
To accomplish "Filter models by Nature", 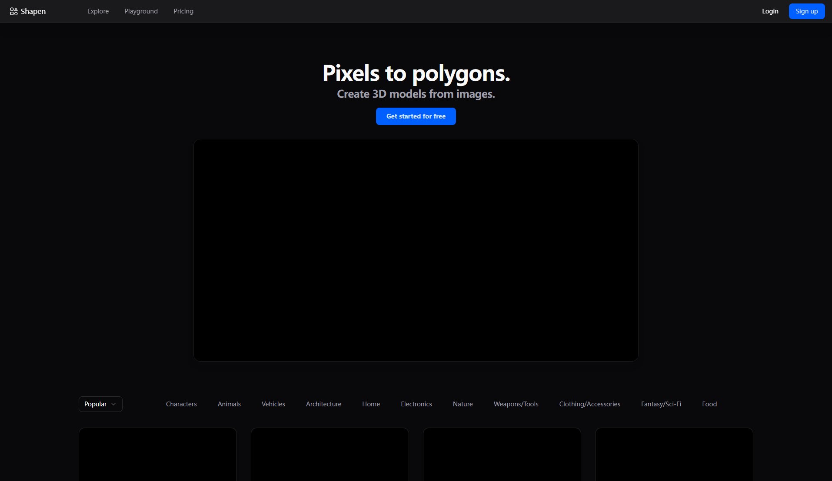I will click(463, 404).
